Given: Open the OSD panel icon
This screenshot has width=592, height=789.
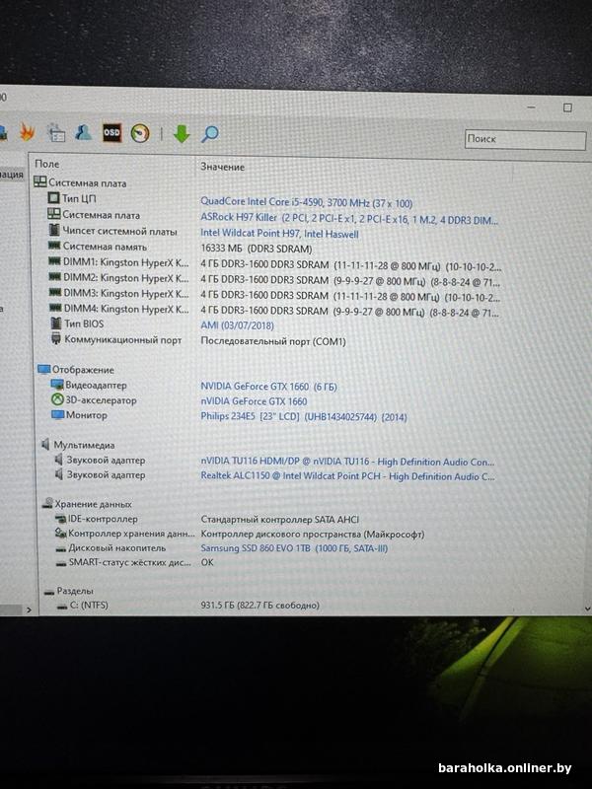Looking at the screenshot, I should pos(111,133).
